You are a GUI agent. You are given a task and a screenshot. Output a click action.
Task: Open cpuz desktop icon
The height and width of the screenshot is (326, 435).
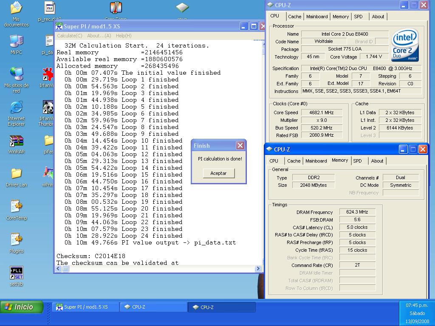(182, 8)
